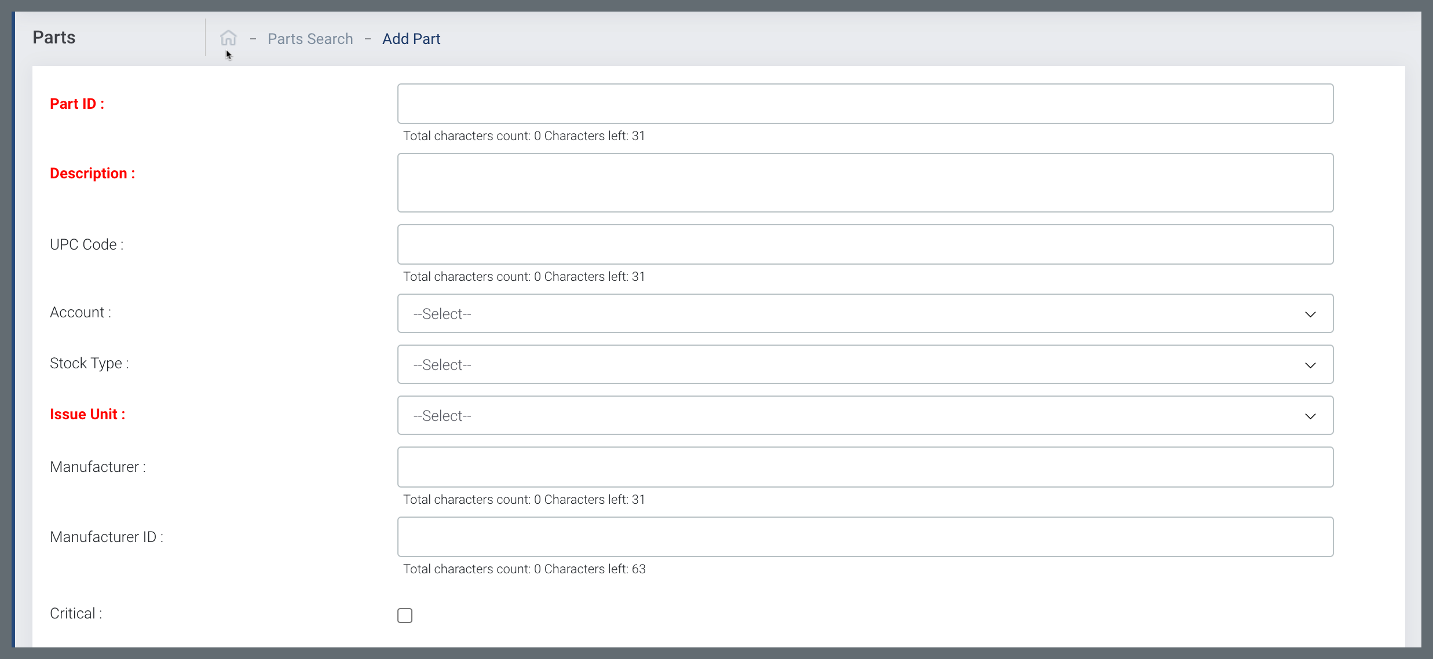Enable the Critical checkbox

tap(405, 615)
